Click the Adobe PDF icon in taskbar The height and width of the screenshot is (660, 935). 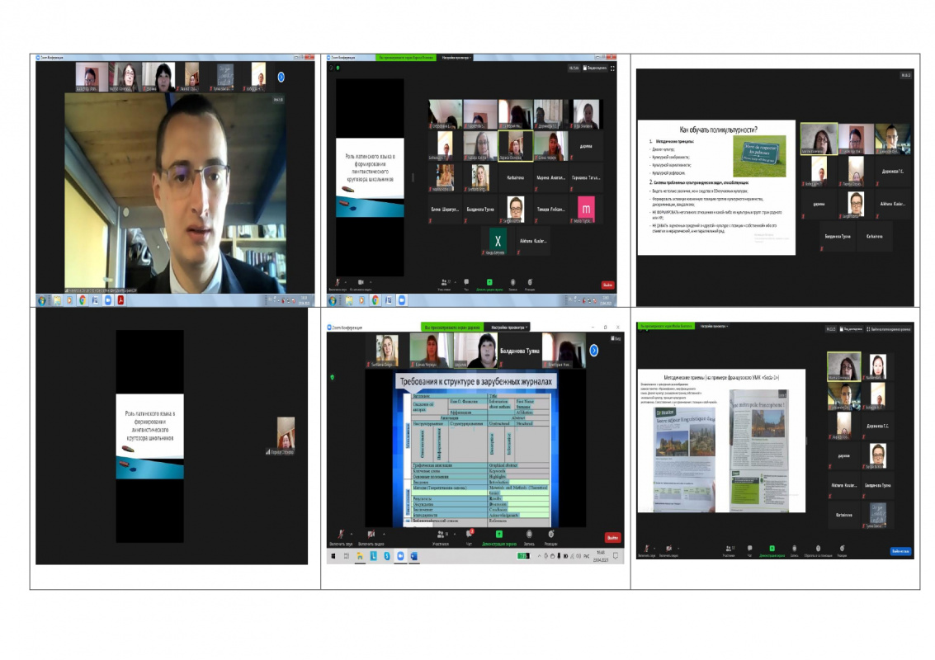point(120,300)
